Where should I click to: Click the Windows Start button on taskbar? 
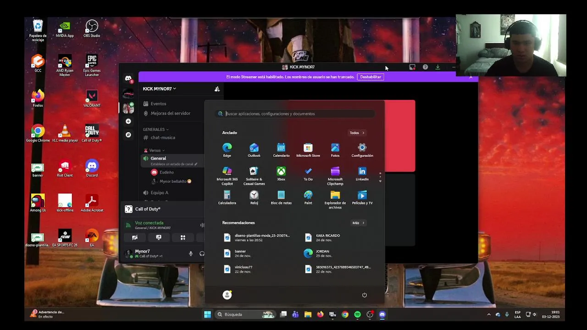coord(207,314)
